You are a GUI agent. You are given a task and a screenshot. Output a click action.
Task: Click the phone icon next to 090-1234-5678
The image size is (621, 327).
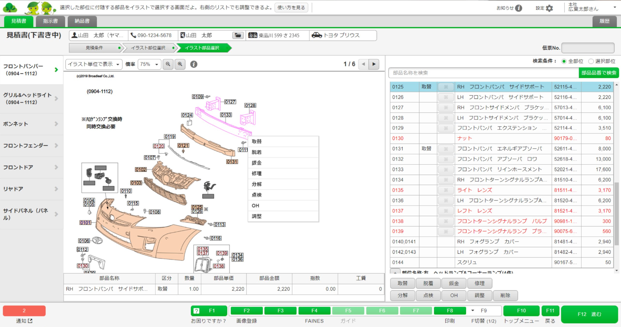pyautogui.click(x=133, y=35)
